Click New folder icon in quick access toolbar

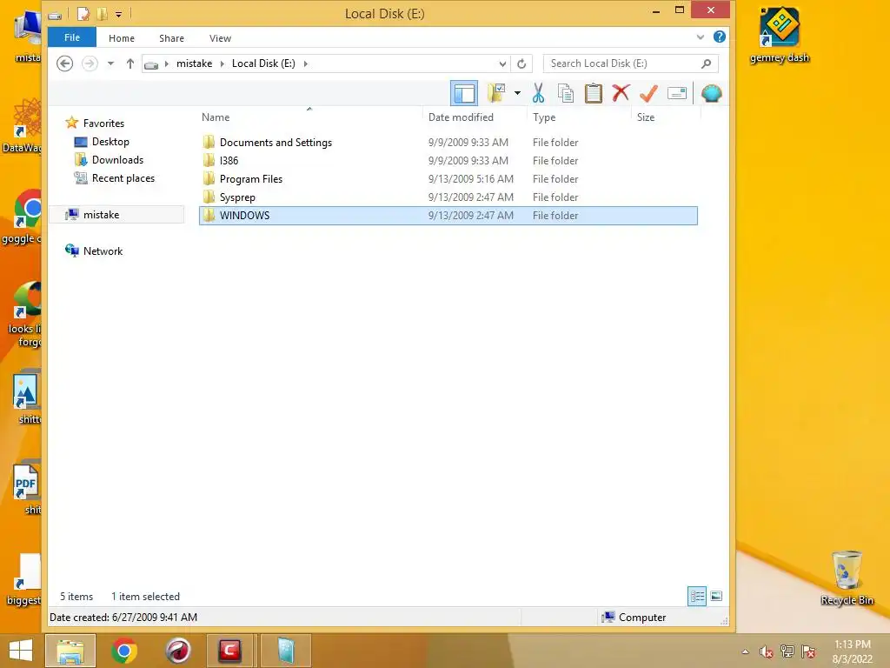point(103,14)
